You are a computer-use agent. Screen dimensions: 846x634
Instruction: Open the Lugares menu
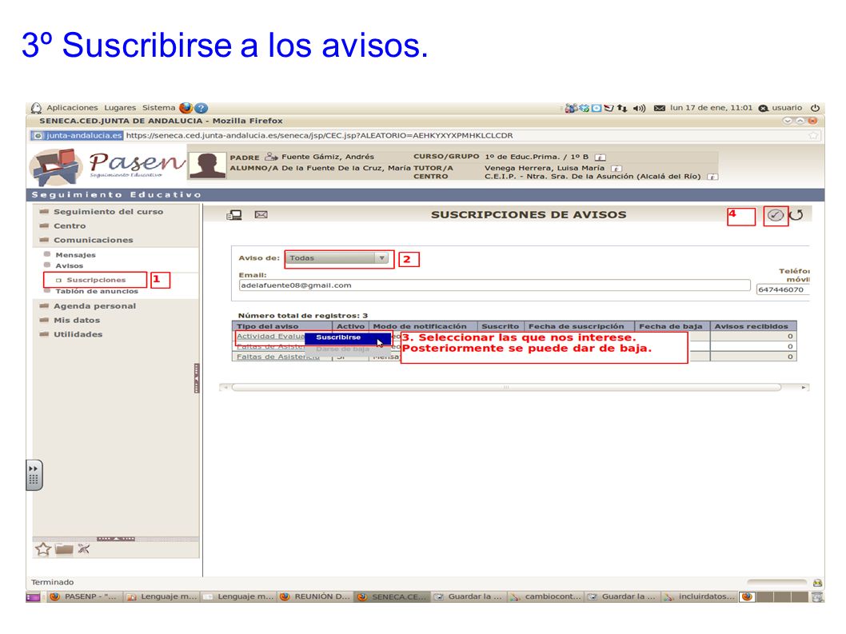click(120, 108)
